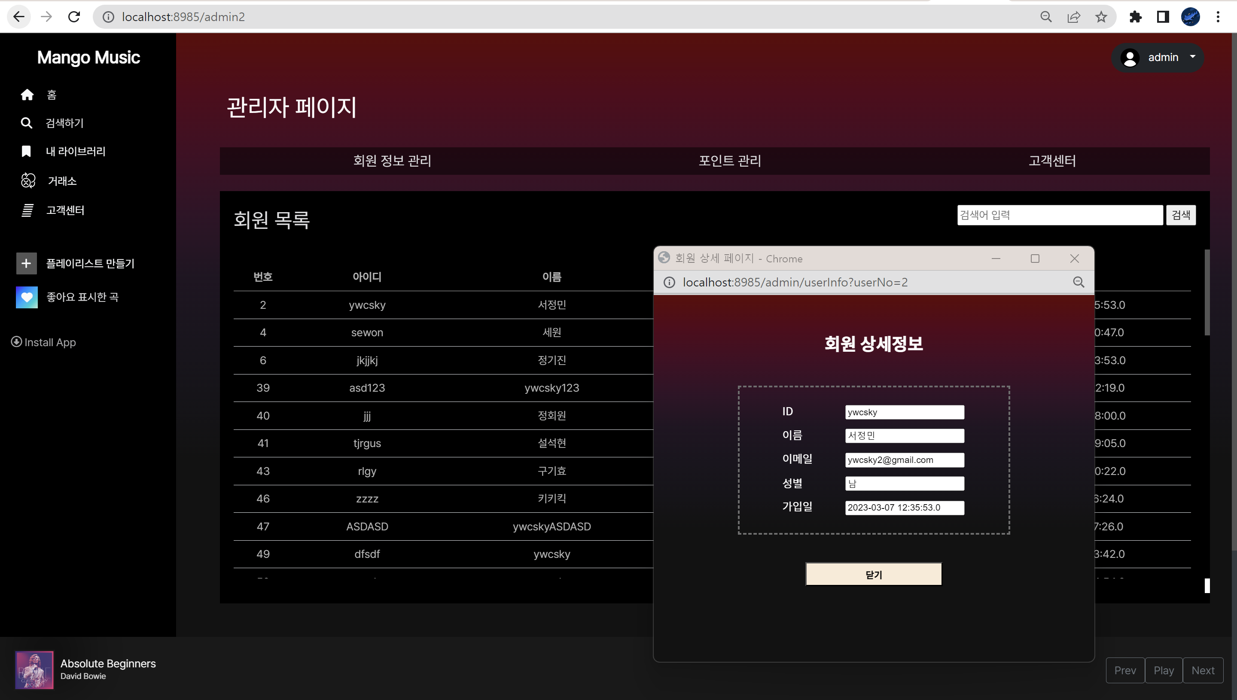Click the 검색 search button

point(1181,215)
